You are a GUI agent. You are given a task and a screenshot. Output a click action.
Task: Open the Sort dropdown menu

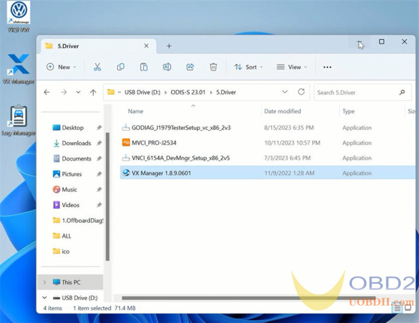point(249,67)
